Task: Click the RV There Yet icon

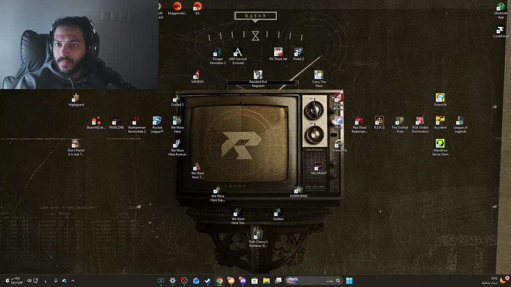Action: [x=278, y=55]
